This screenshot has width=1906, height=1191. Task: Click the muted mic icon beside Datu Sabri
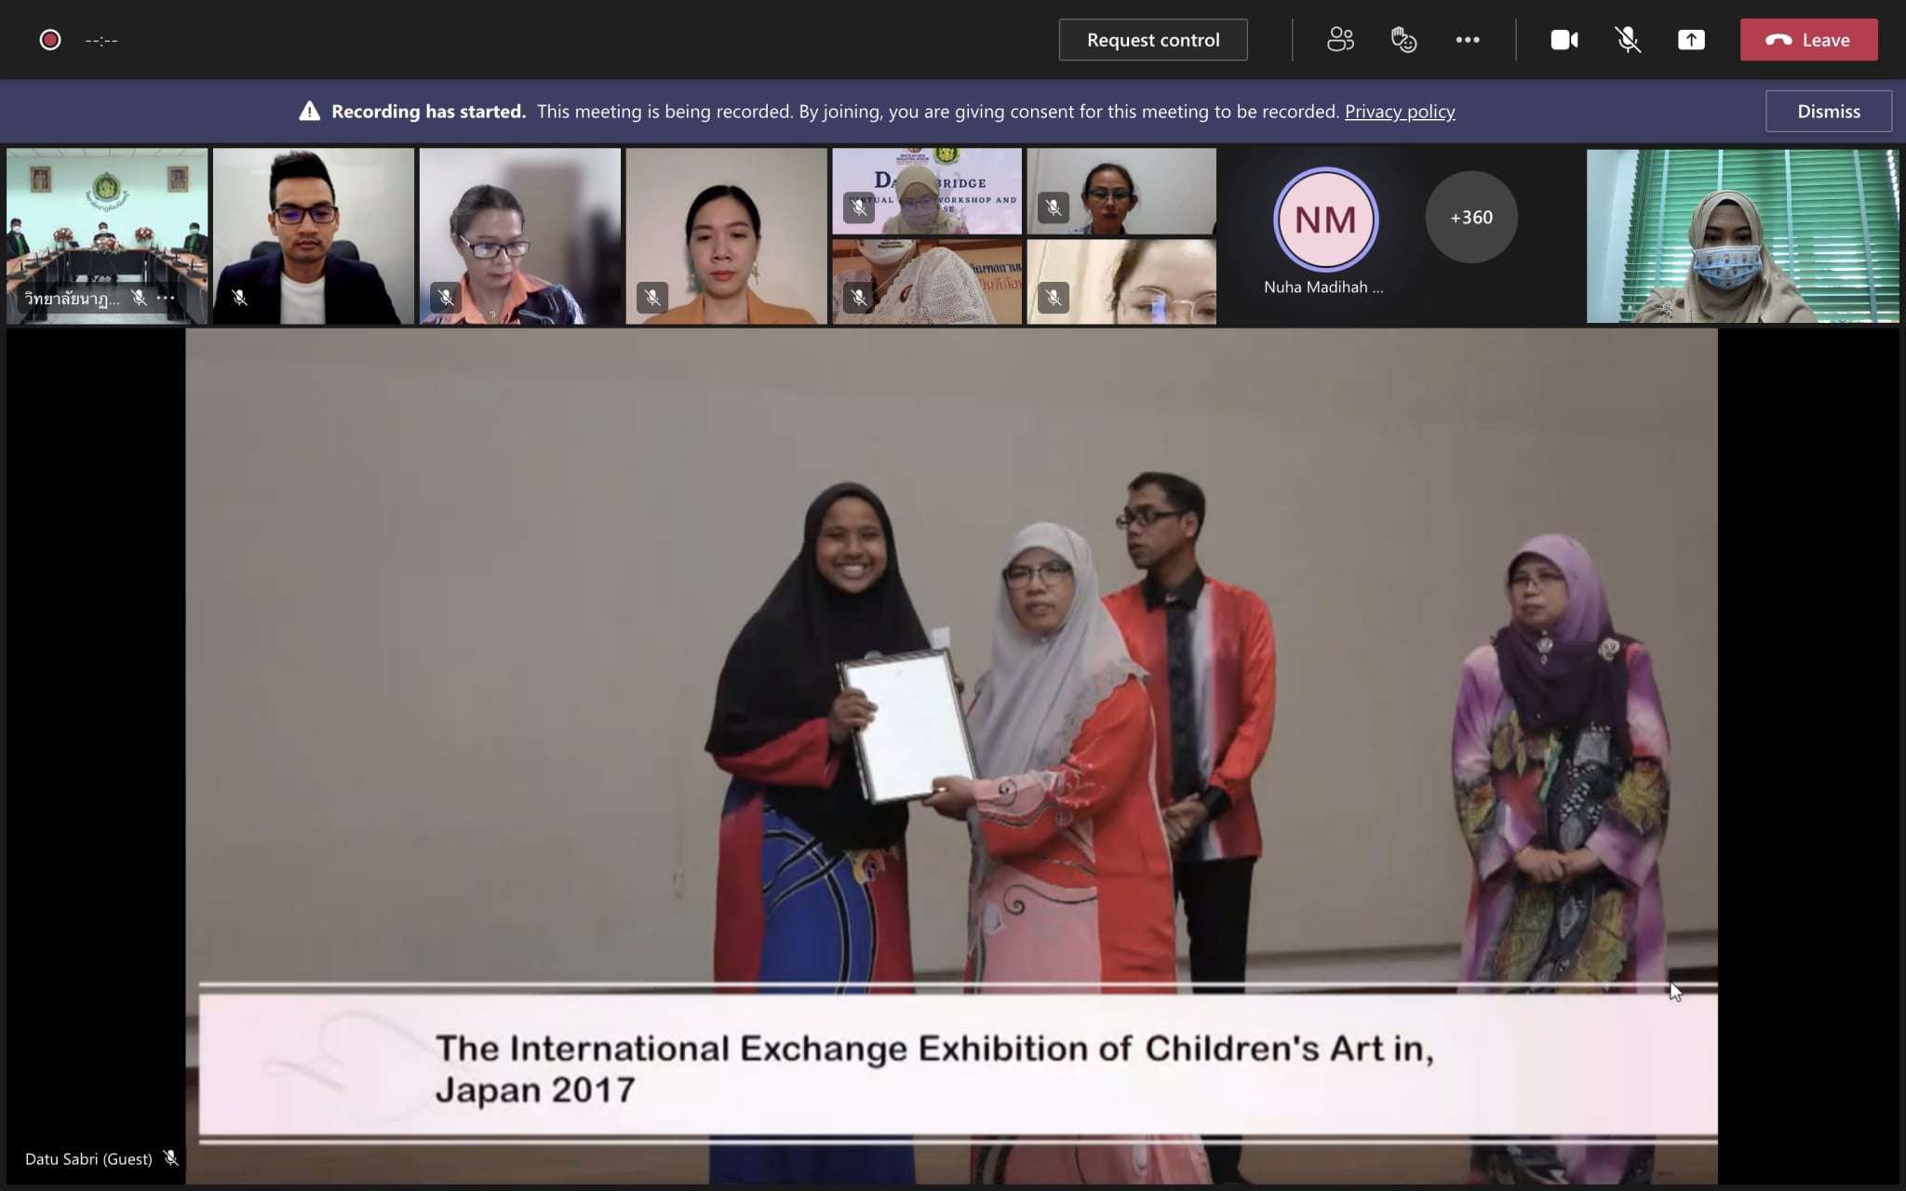[x=170, y=1158]
